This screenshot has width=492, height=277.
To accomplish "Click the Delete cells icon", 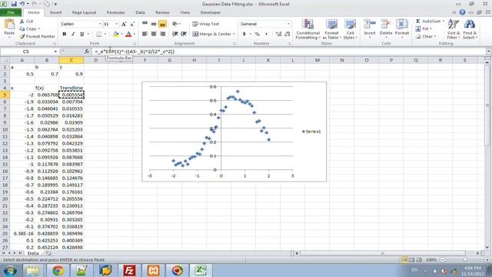I will click(386, 25).
